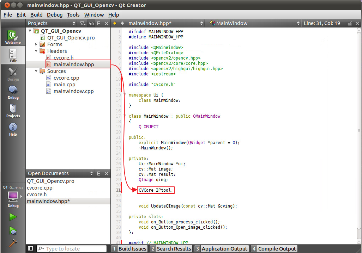Toggle the sidebar visibility icon
The height and width of the screenshot is (253, 362).
click(30, 248)
